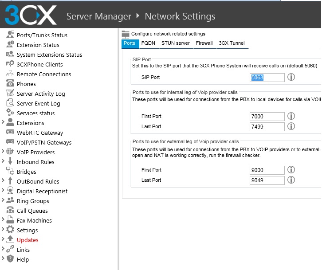The width and height of the screenshot is (322, 270).
Task: Select Phones in the sidebar
Action: 26,84
